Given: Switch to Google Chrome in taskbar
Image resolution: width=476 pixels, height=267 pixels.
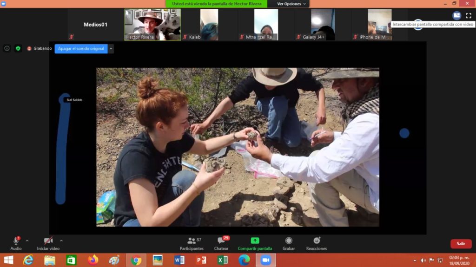Looking at the screenshot, I should click(136, 260).
